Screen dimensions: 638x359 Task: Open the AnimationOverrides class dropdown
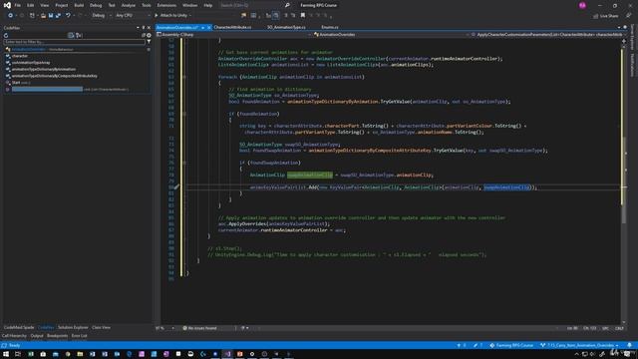391,35
